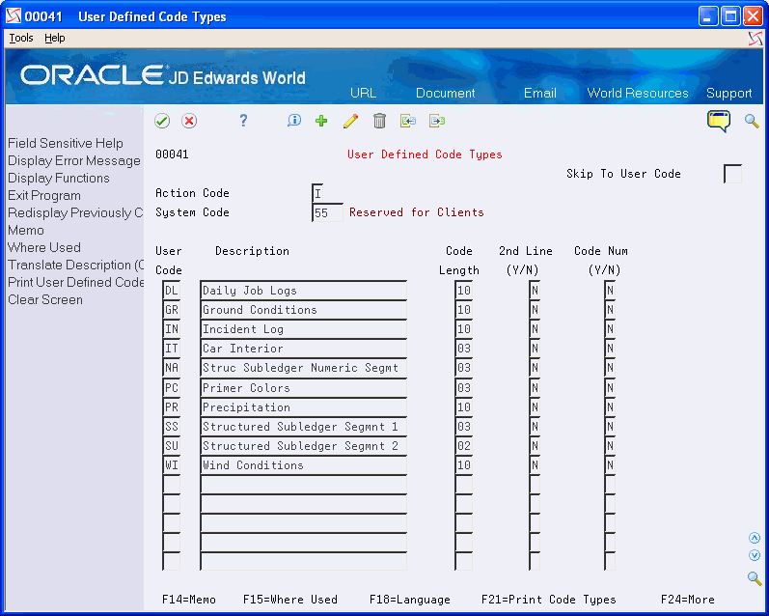Viewport: 769px width, 616px height.
Task: Open Memo from the sidebar
Action: coord(25,230)
